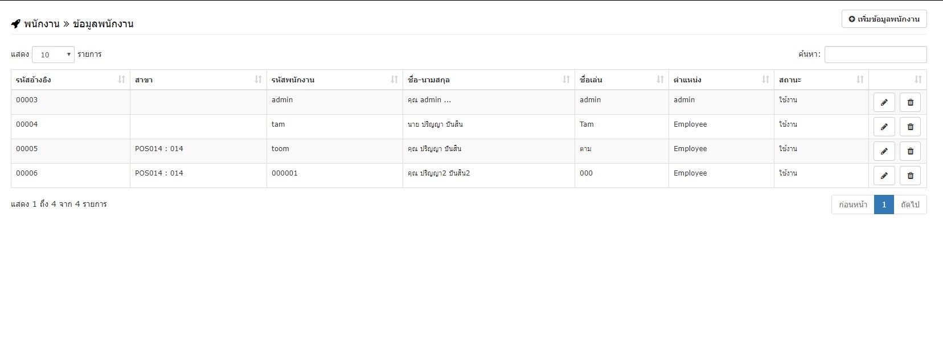Screen dimensions: 943x342
Task: Click status ใช้งาน in row 00003
Action: pos(822,102)
